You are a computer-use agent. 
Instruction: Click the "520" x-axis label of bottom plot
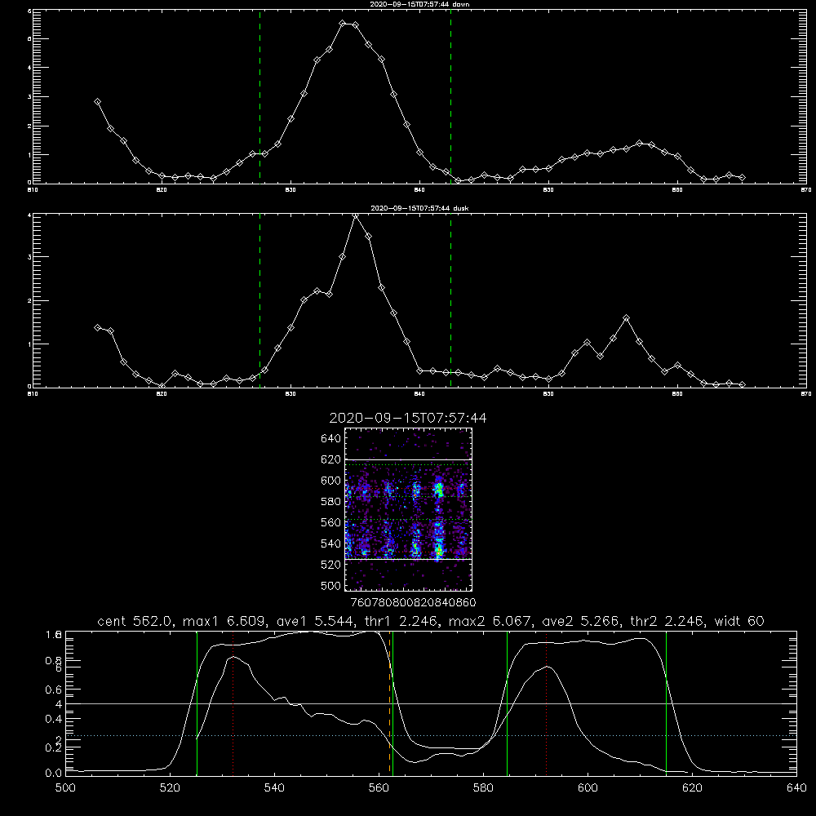pyautogui.click(x=170, y=788)
